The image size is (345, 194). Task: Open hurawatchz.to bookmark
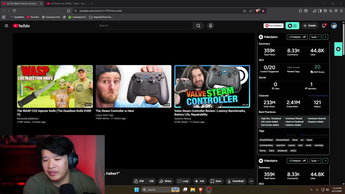point(77,17)
